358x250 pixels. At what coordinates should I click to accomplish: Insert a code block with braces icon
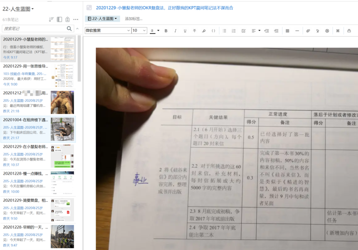213,31
